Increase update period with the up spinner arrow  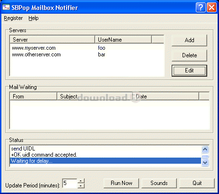[x=81, y=181]
